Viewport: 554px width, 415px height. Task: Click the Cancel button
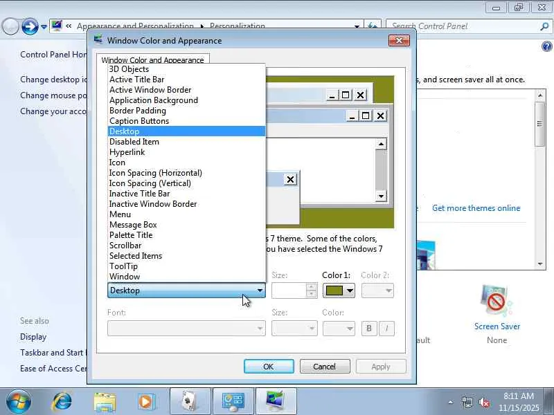[x=325, y=367]
